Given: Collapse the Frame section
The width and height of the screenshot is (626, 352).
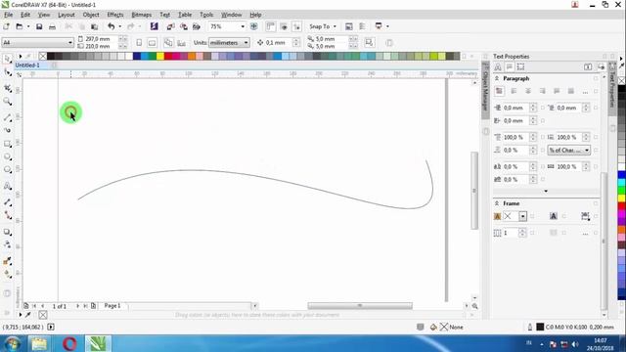Looking at the screenshot, I should pos(497,203).
